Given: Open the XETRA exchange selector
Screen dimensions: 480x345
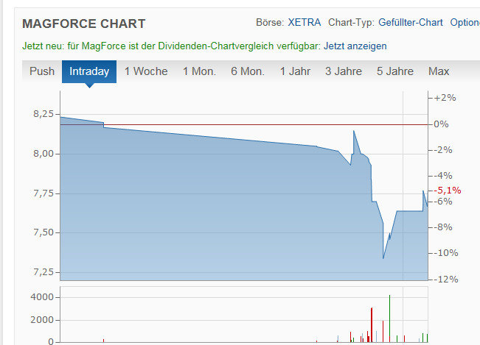Looking at the screenshot, I should [305, 23].
